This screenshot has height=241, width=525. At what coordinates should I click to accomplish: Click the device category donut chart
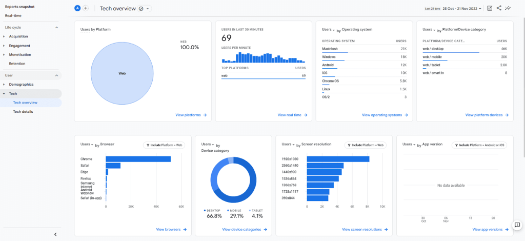pos(233,179)
